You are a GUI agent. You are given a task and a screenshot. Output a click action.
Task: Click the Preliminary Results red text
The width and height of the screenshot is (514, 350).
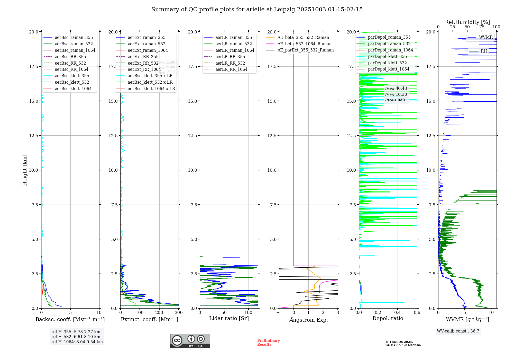tap(268, 343)
